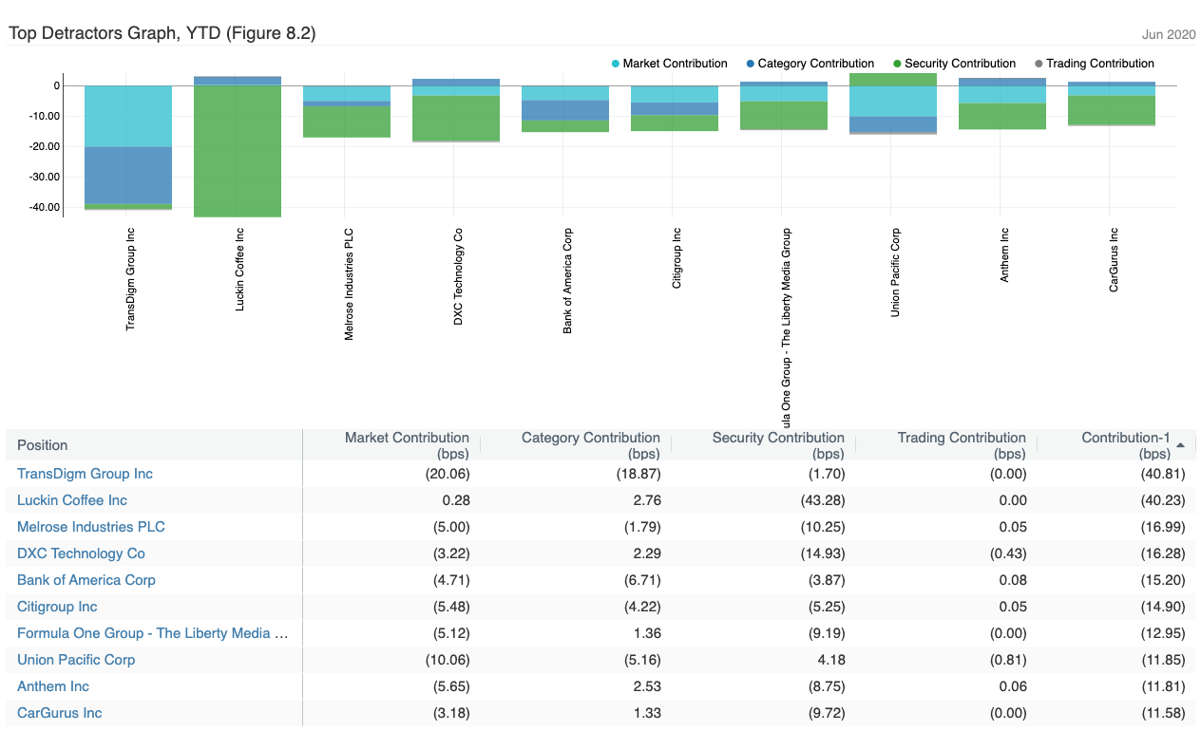The height and width of the screenshot is (731, 1201).
Task: Click the -40.00 y-axis label
Action: click(45, 207)
